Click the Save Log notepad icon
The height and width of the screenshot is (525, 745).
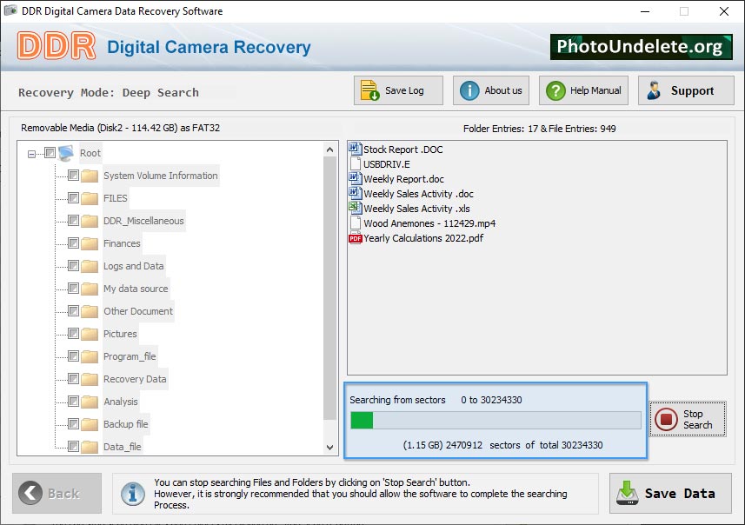(x=369, y=90)
